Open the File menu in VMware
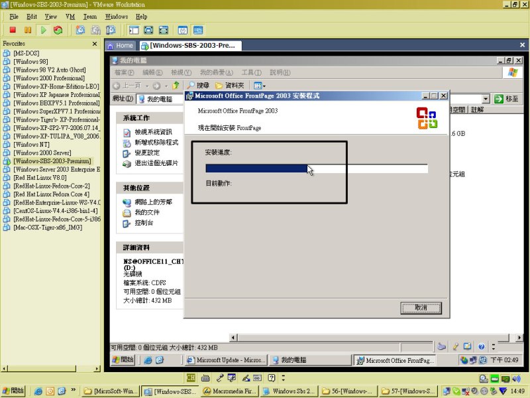The image size is (530, 398). tap(14, 17)
